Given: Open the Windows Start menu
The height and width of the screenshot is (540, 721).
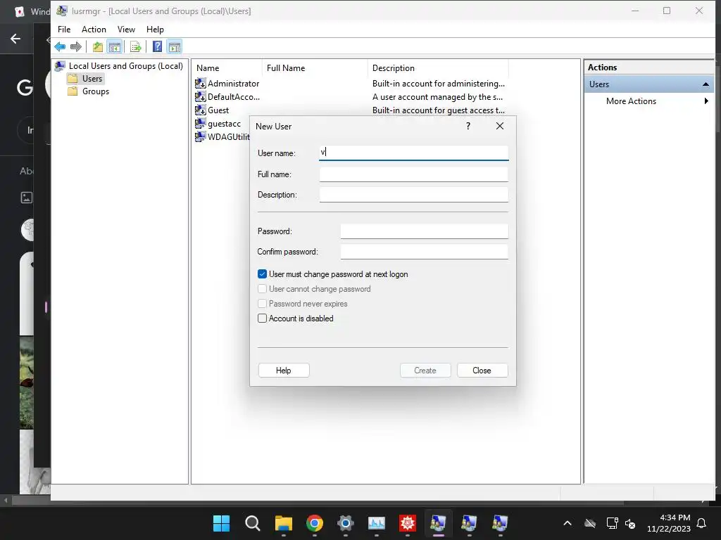Looking at the screenshot, I should click(221, 522).
